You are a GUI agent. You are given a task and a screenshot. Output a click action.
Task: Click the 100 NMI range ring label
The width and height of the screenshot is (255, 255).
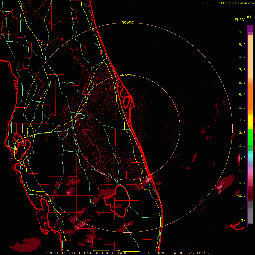[127, 22]
